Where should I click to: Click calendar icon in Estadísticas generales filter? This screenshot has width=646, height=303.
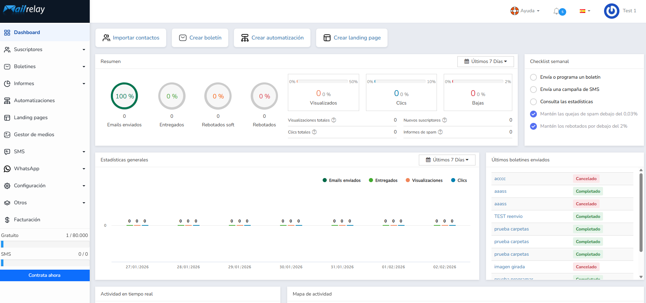coord(428,160)
